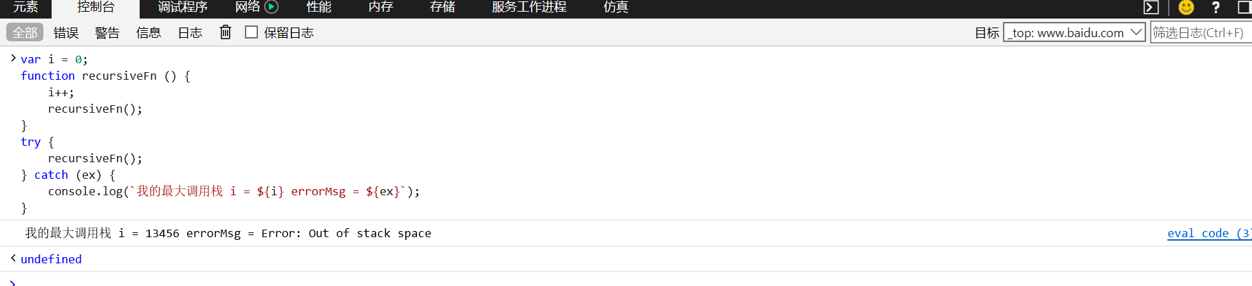Open the console toggle icon
Viewport: 1252px width, 286px height.
[1151, 8]
